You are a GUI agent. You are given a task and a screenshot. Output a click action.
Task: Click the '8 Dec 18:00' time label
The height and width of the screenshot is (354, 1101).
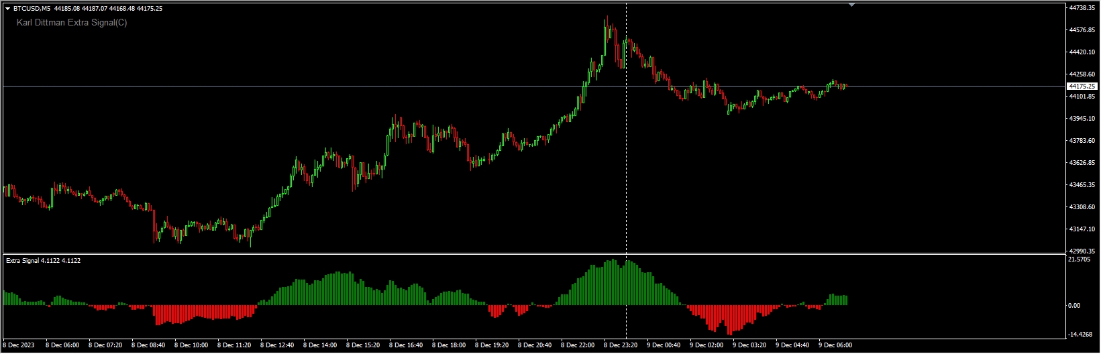(x=449, y=346)
